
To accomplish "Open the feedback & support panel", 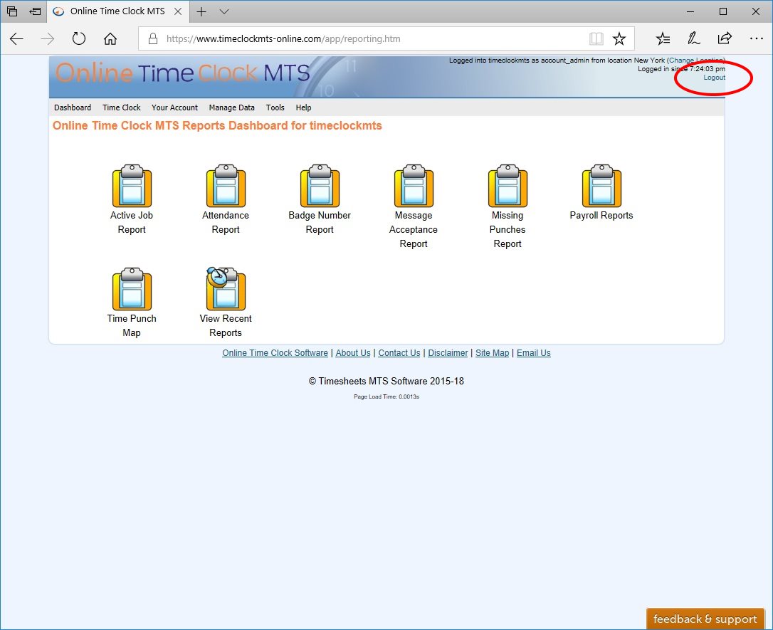I will tap(705, 619).
